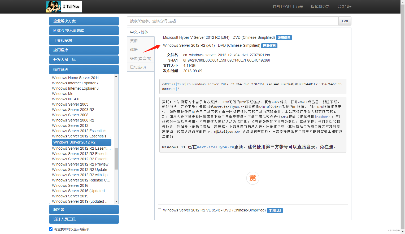Click the Go! search button
The width and height of the screenshot is (405, 234).
[345, 21]
